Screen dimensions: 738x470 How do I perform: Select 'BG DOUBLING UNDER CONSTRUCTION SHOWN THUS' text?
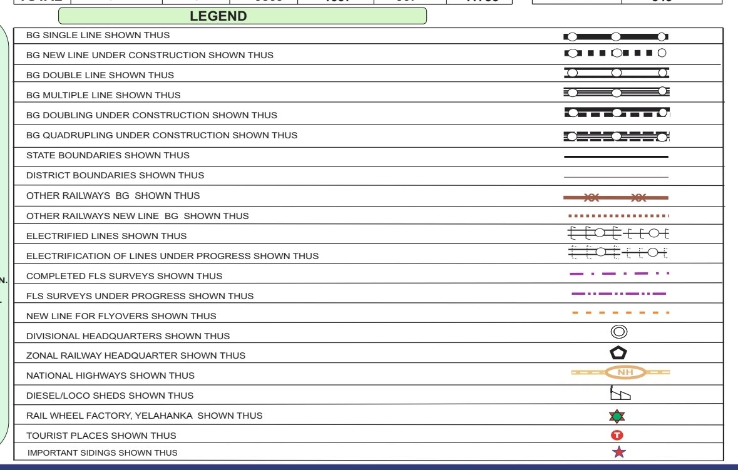[x=151, y=115]
